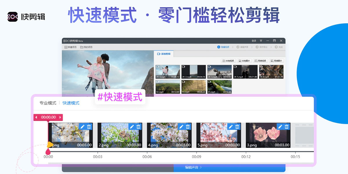Click 编辑声音 button at the bottom
The height and width of the screenshot is (174, 348).
pos(193,167)
